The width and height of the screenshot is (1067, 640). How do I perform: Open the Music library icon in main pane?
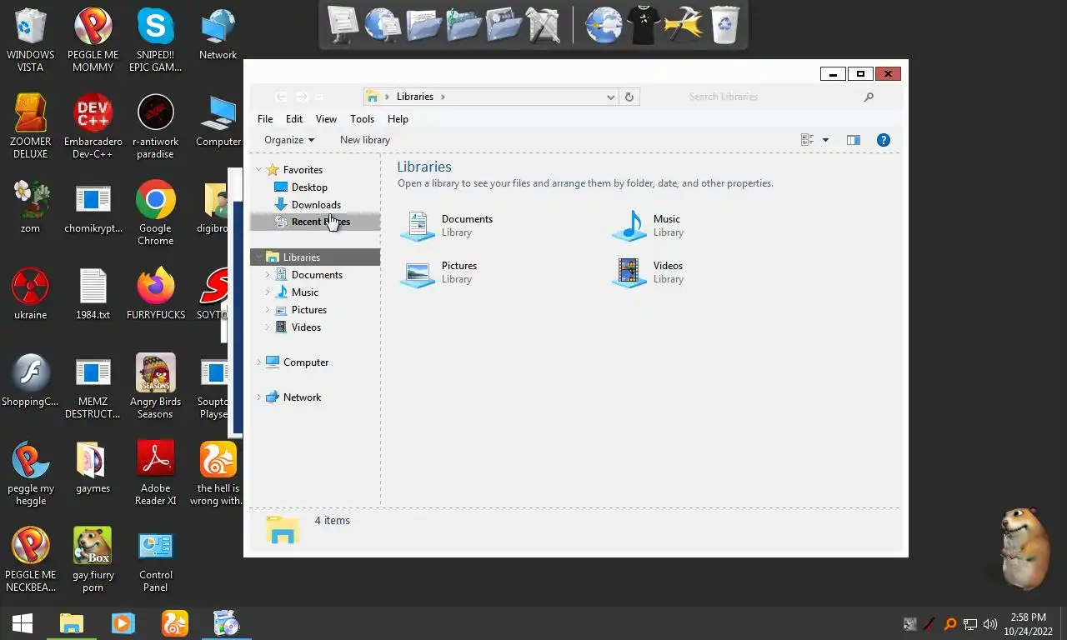629,226
